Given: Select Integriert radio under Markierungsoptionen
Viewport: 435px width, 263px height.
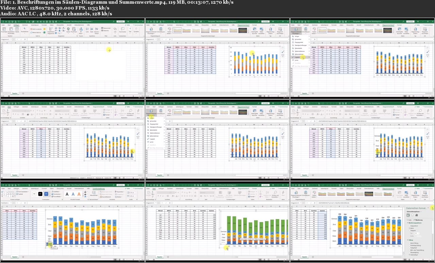Looking at the screenshot, I should click(x=409, y=231).
